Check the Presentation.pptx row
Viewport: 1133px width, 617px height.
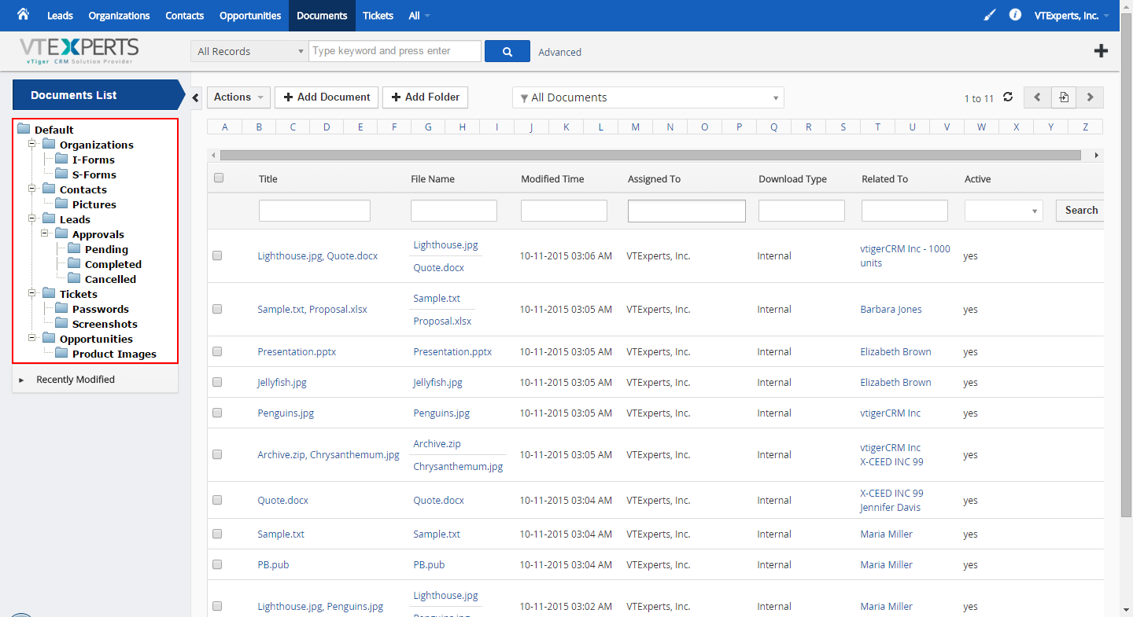click(217, 351)
